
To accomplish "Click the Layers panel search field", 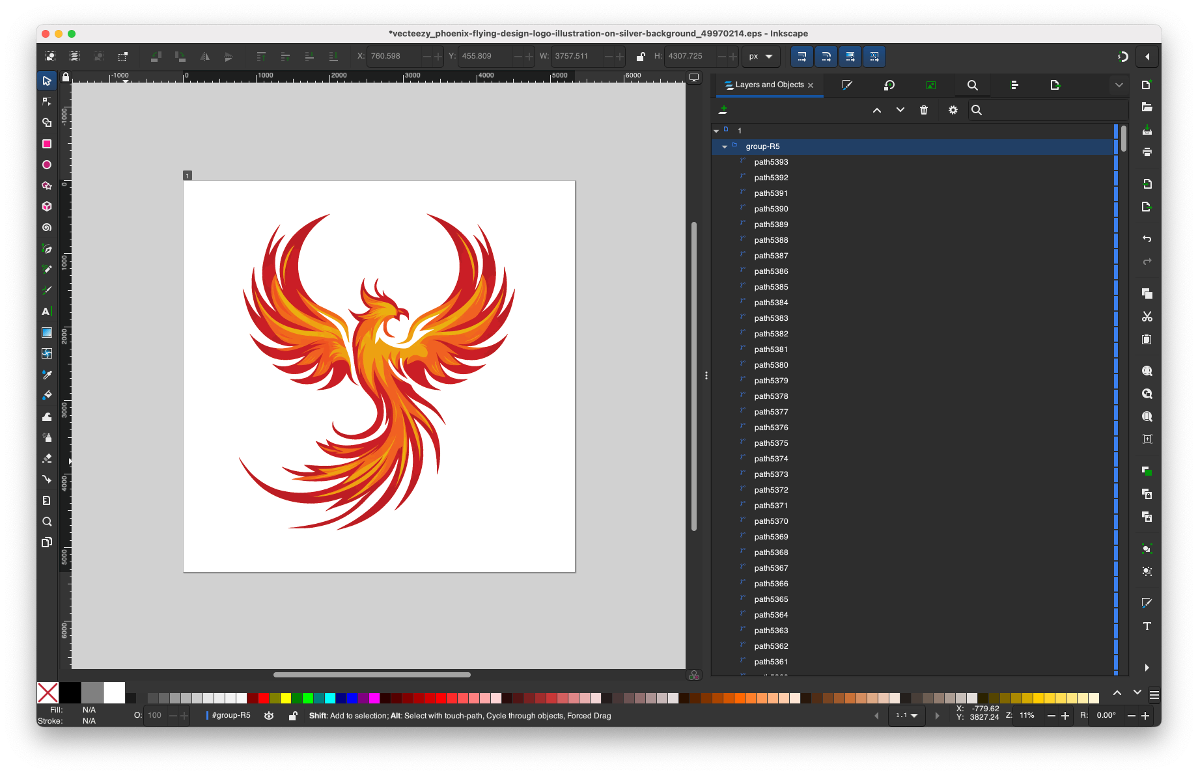I will 1047,110.
